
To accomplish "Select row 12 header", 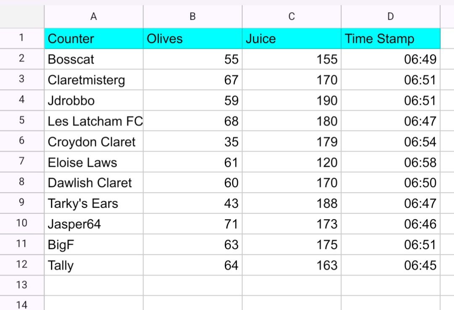I will (x=22, y=265).
